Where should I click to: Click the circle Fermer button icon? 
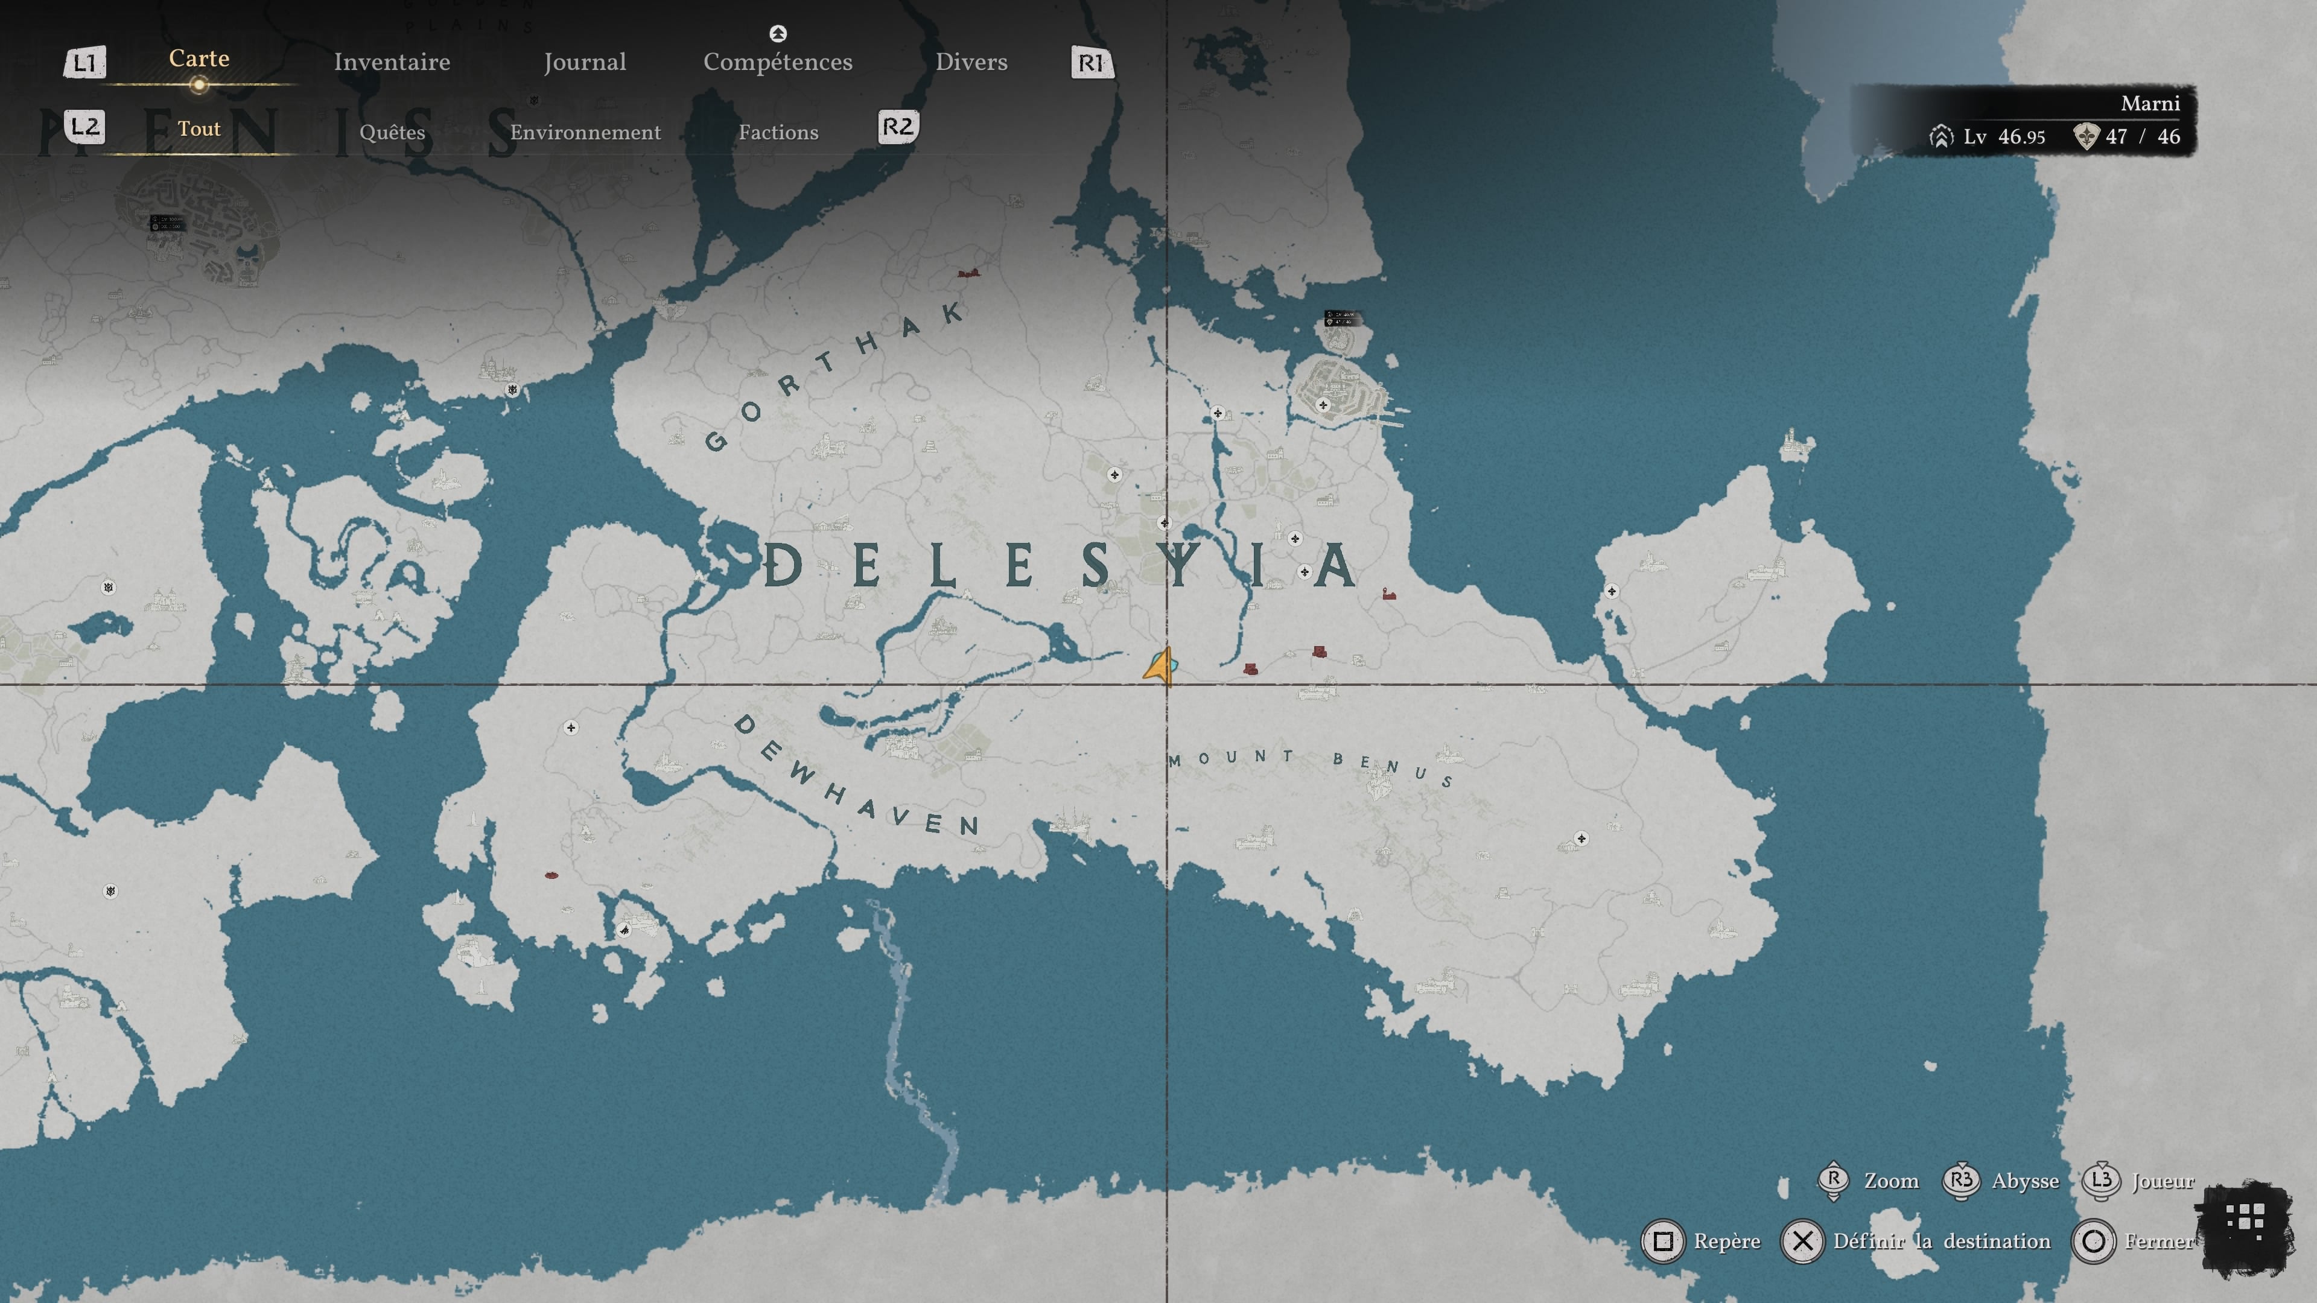[x=2093, y=1242]
